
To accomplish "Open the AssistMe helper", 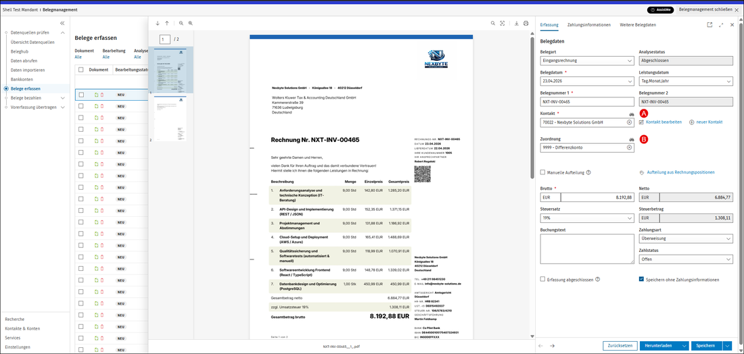I will (661, 9).
